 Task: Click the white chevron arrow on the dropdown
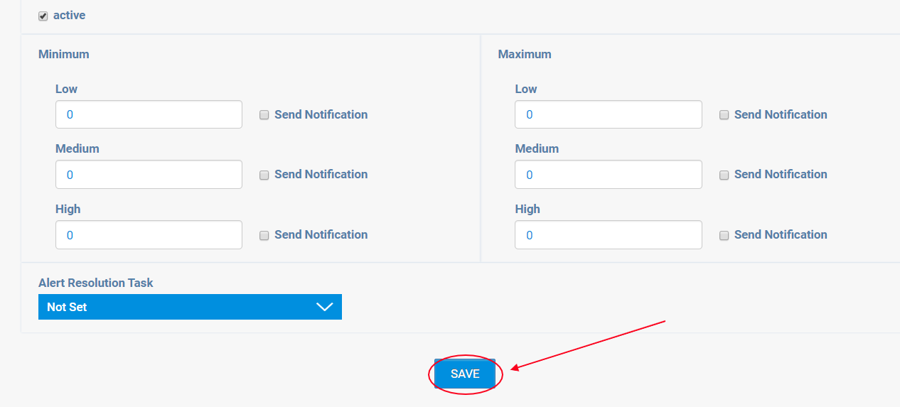(324, 307)
